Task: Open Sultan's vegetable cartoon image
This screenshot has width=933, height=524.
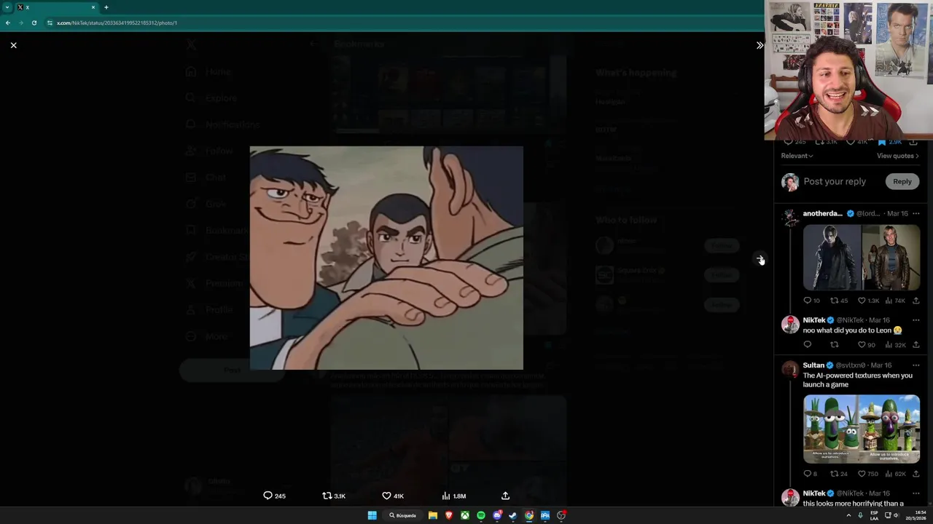Action: 862,429
